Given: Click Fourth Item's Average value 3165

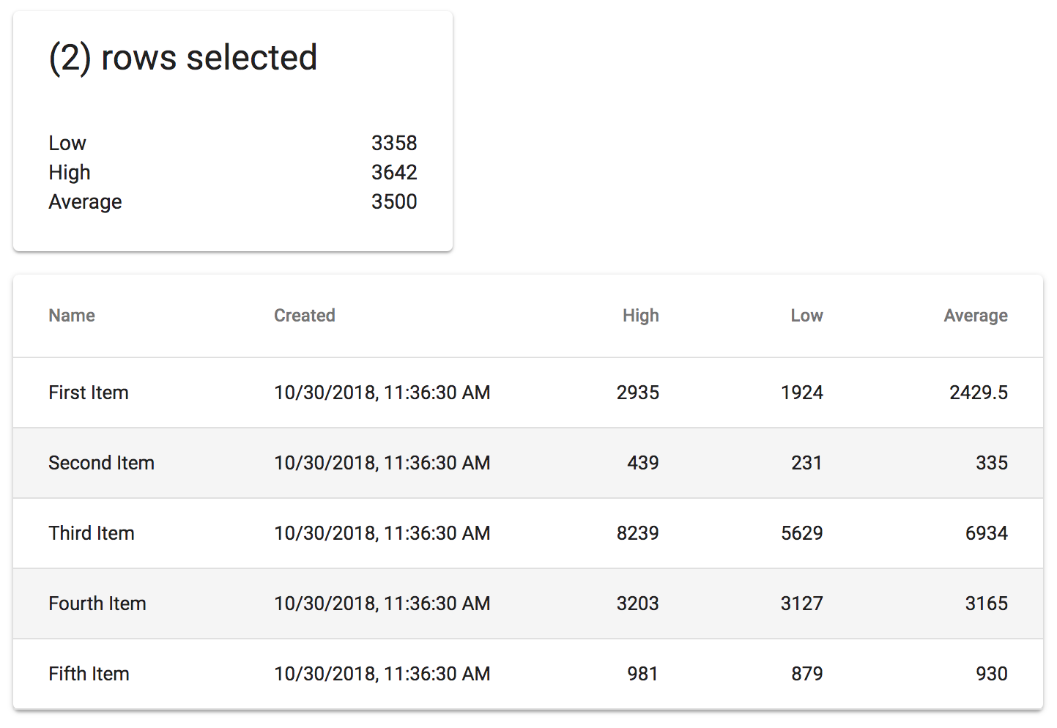Looking at the screenshot, I should click(x=986, y=603).
